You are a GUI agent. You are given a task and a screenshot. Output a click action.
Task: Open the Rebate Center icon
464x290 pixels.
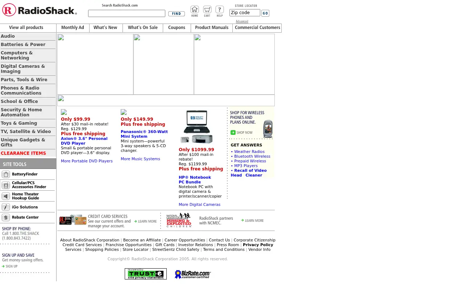[x=6, y=217]
